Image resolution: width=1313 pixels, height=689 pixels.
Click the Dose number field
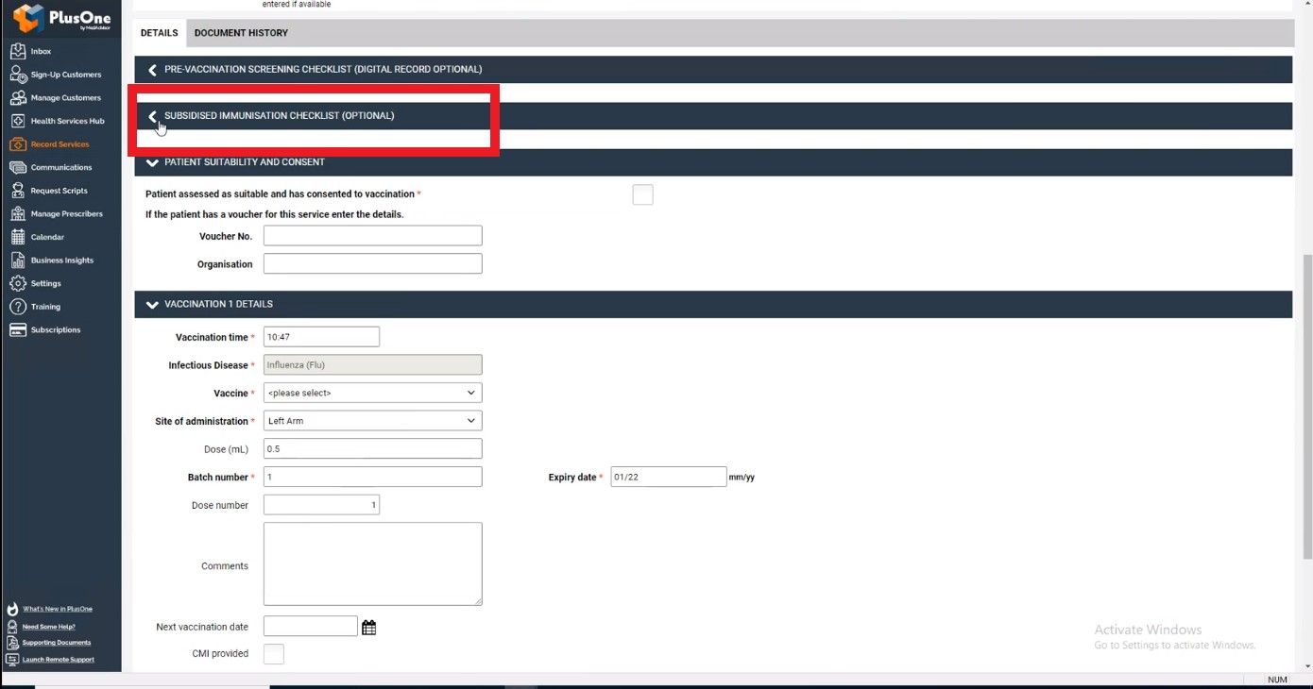pos(322,505)
